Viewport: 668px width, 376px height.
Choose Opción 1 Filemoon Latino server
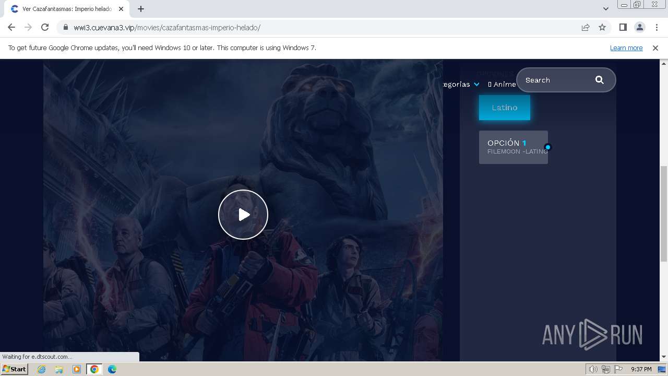point(514,147)
